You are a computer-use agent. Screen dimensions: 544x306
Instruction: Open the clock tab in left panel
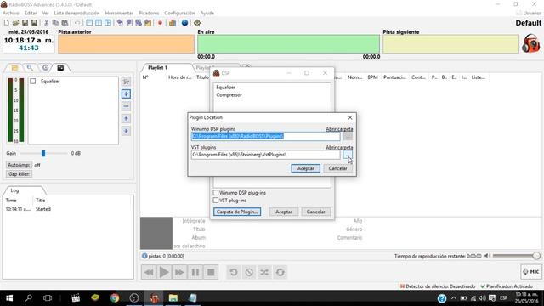point(45,68)
